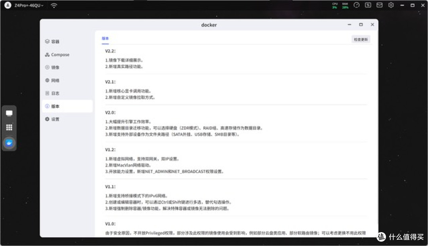Click the line '2.新增MacVlan网络驱动。'
This screenshot has width=428, height=246.
[128, 165]
